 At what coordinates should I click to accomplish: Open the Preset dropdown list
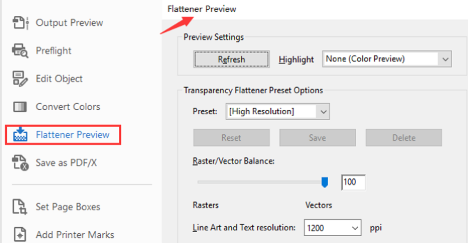point(278,111)
